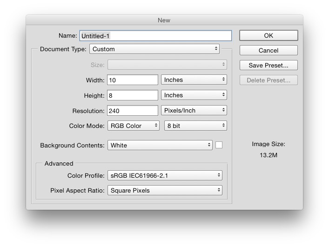329x247 pixels.
Task: Click the white background color swatch
Action: click(219, 145)
